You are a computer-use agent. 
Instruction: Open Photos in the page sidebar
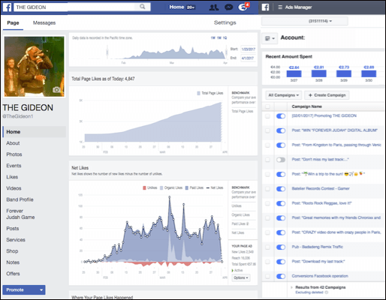[x=14, y=154]
